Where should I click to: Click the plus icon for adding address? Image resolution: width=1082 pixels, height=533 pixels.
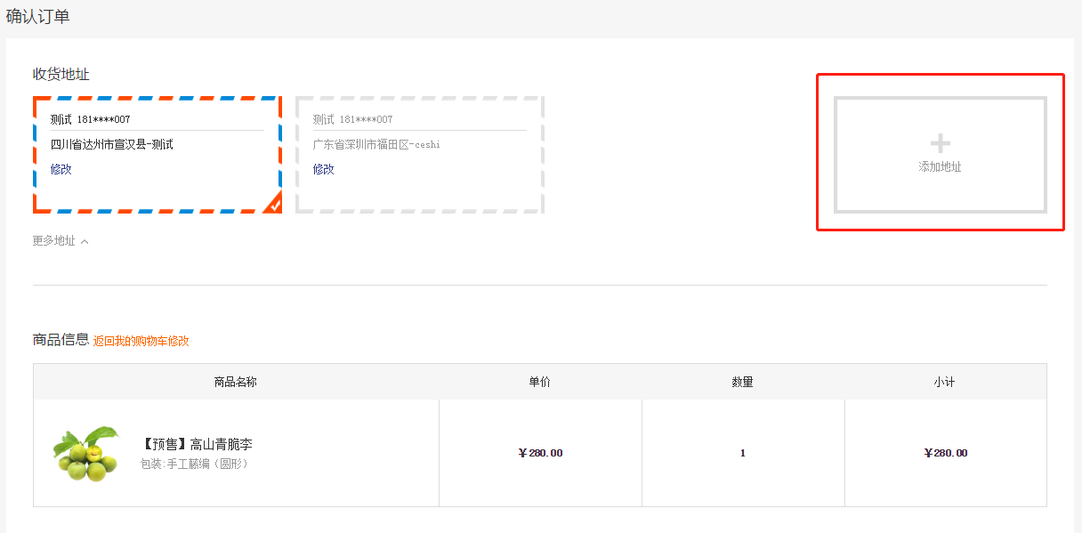(941, 143)
